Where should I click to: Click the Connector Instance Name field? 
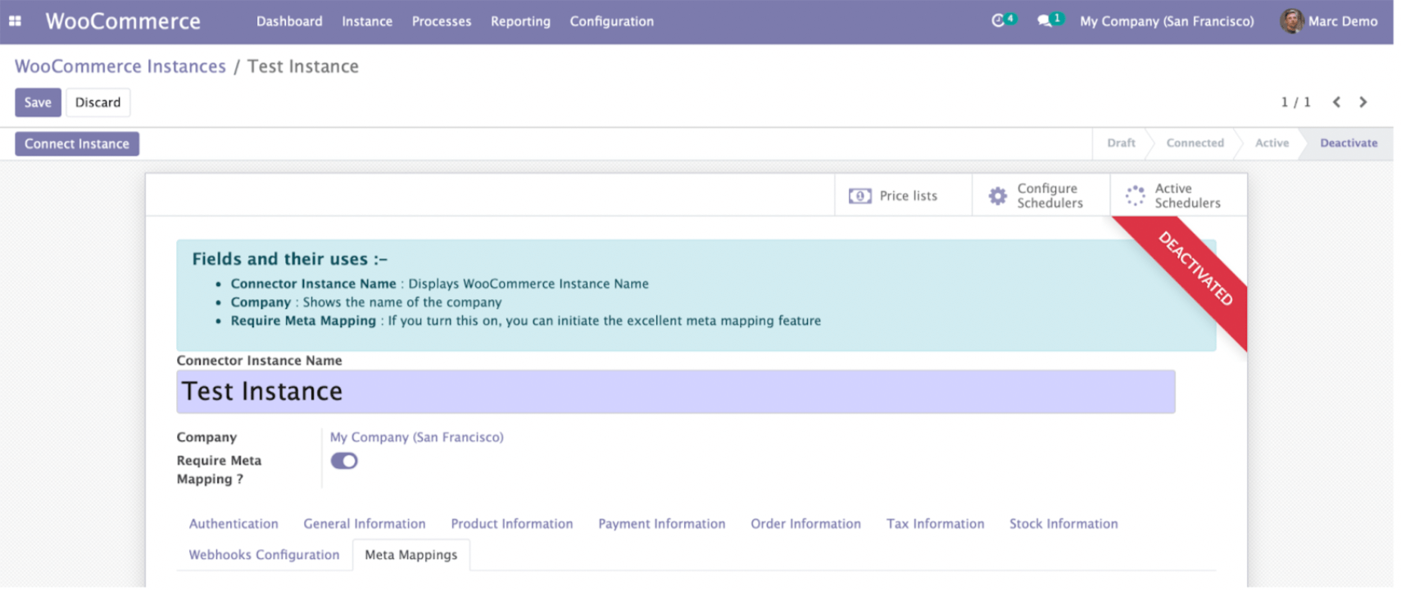tap(675, 392)
